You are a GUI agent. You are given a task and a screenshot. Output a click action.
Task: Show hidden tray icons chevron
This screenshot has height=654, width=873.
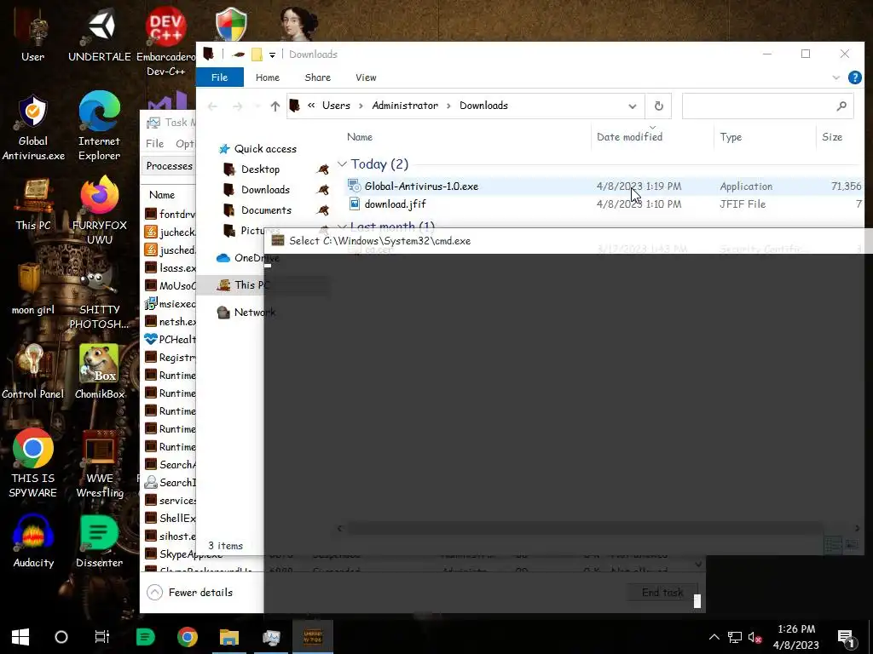point(714,637)
